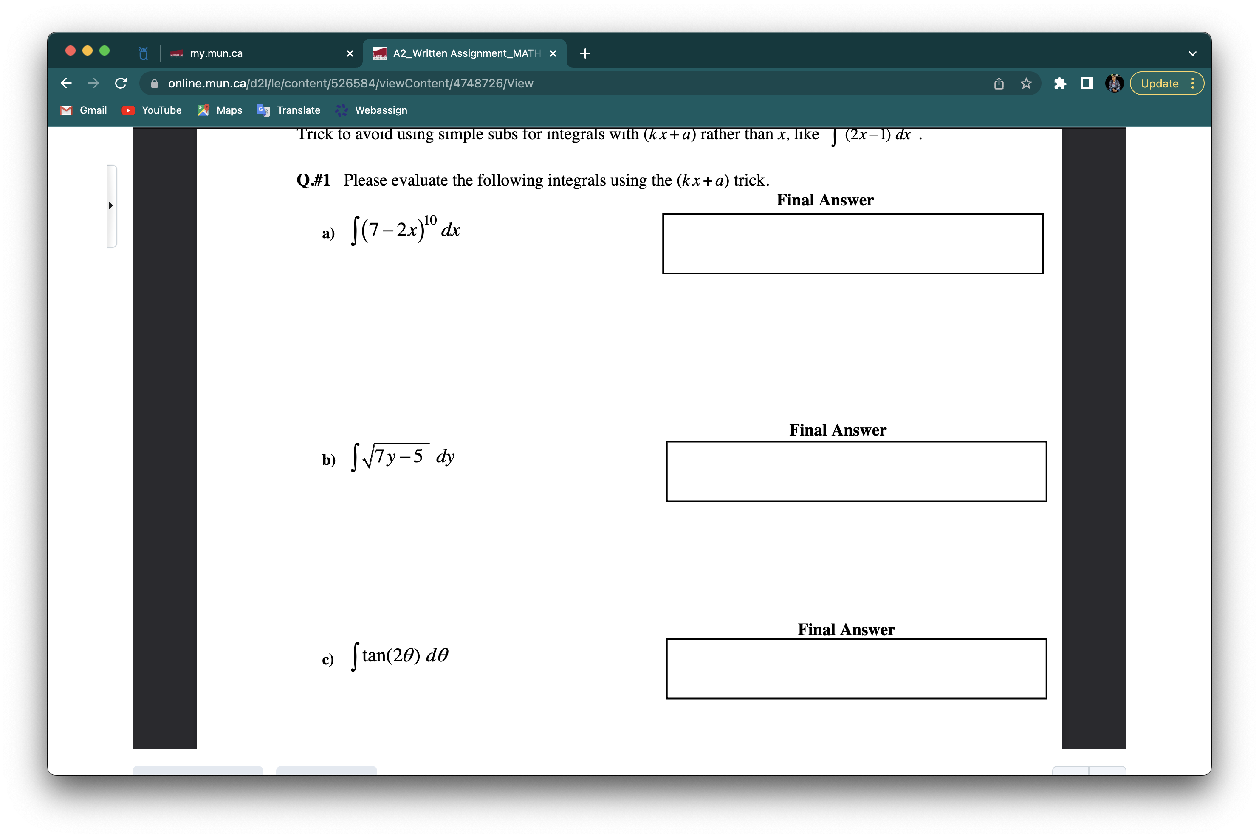
Task: Open the YouTube bookmark
Action: click(x=151, y=110)
